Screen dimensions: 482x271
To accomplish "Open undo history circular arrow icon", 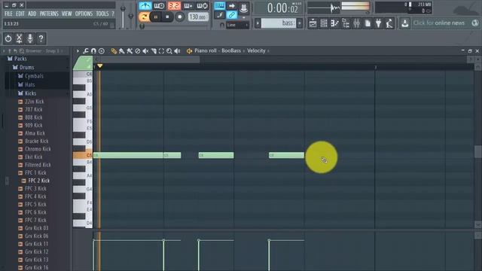I will click(x=8, y=38).
